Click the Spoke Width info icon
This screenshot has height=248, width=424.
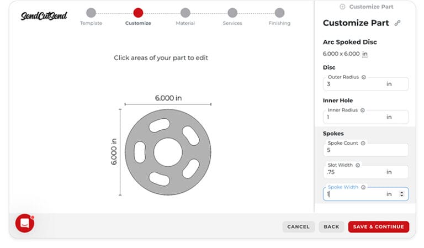pyautogui.click(x=363, y=187)
